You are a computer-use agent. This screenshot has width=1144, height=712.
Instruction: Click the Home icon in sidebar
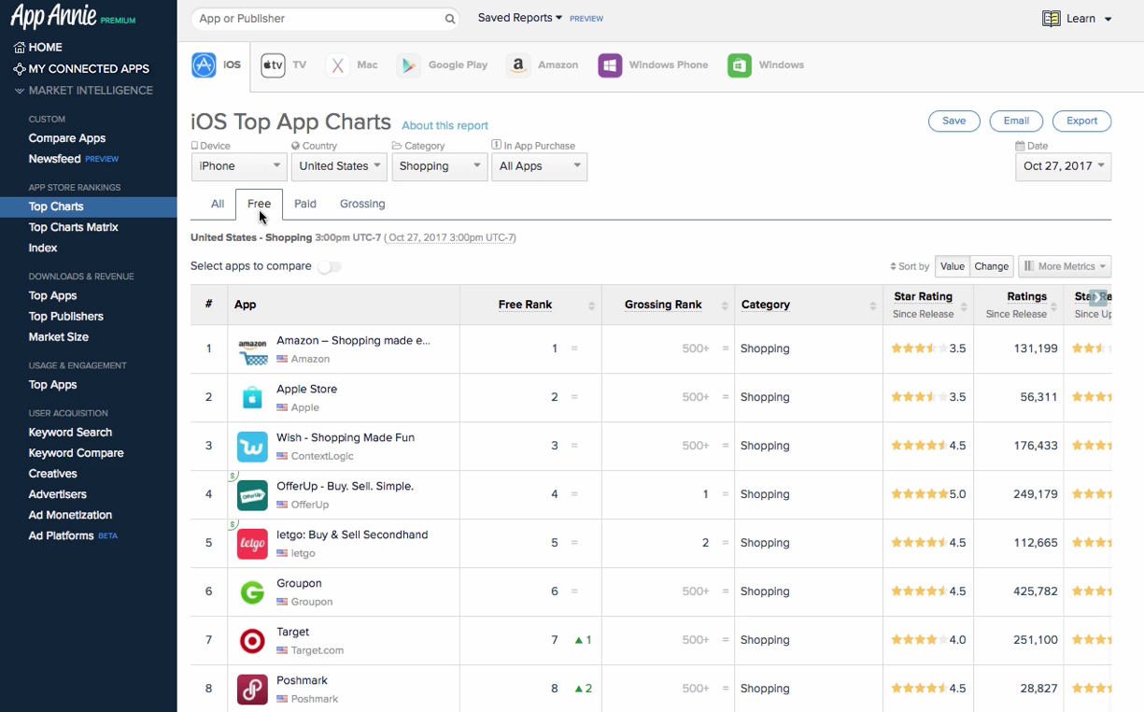pos(20,47)
